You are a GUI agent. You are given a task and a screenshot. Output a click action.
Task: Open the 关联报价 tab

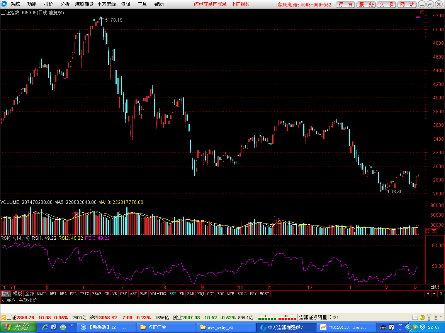click(x=28, y=300)
